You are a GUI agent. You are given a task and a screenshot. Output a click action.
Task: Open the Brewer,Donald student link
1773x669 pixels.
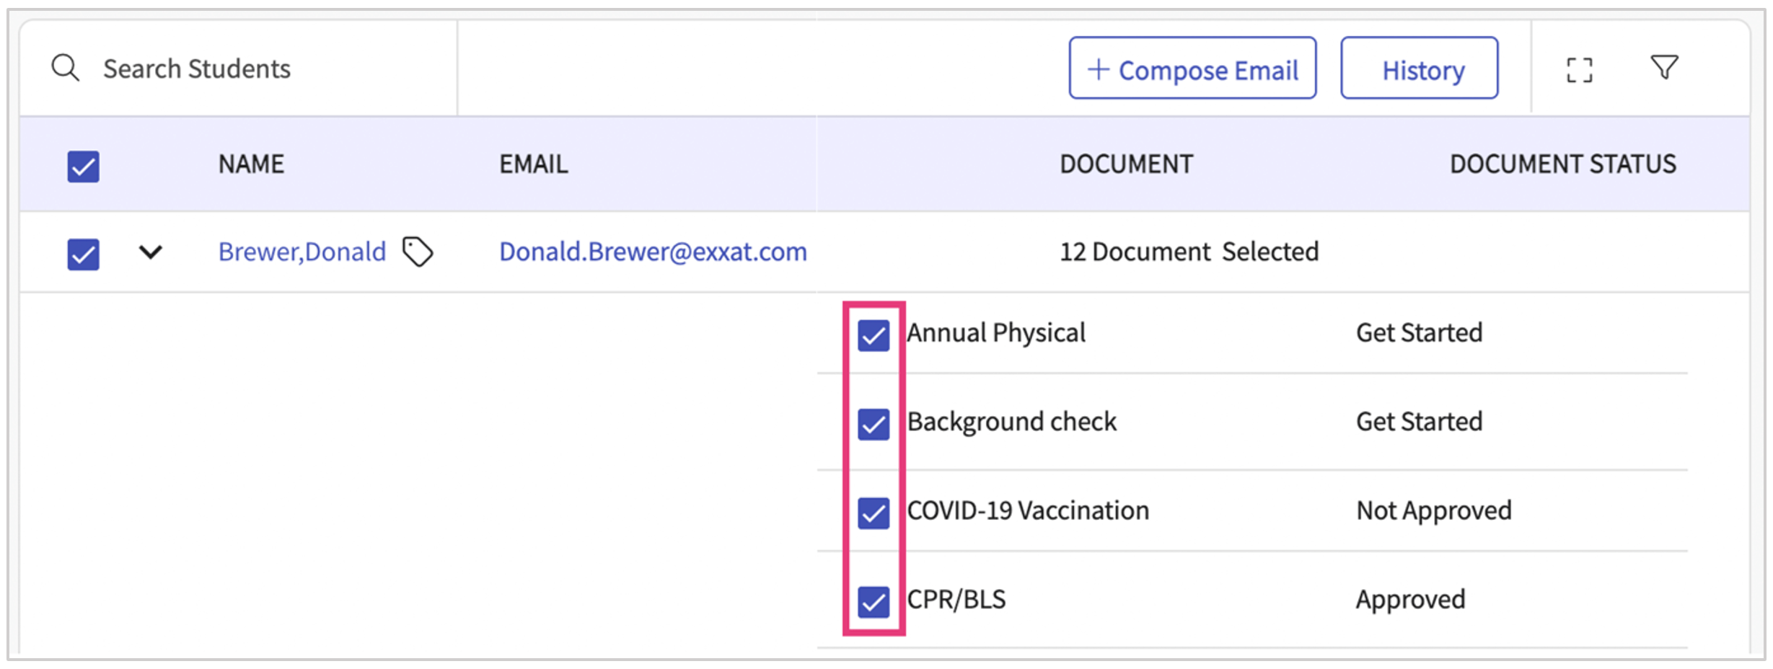tap(302, 252)
